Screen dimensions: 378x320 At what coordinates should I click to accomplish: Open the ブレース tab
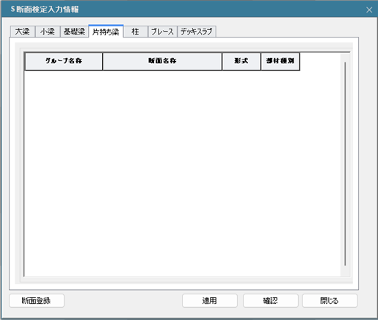coord(162,32)
